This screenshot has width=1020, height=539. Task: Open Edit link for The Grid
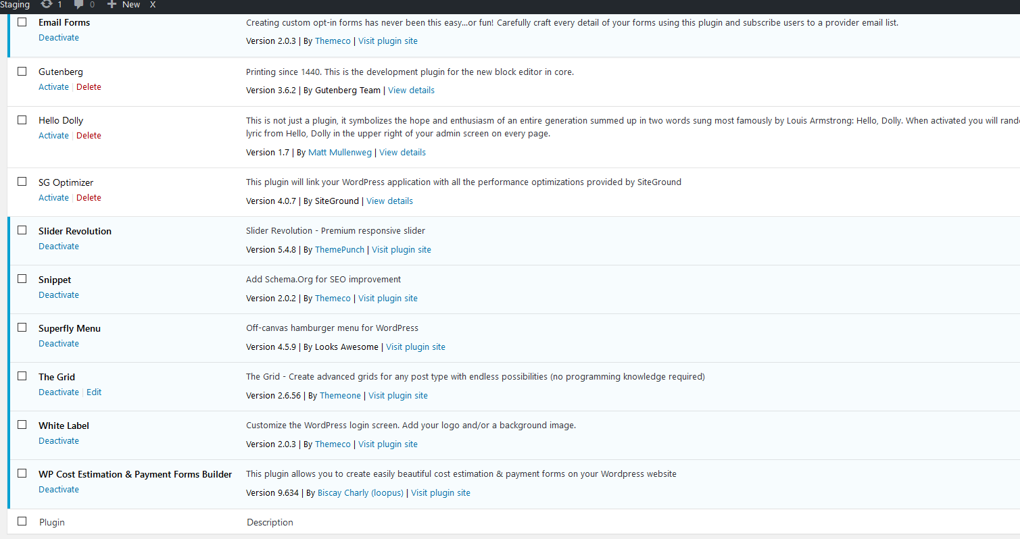(94, 392)
